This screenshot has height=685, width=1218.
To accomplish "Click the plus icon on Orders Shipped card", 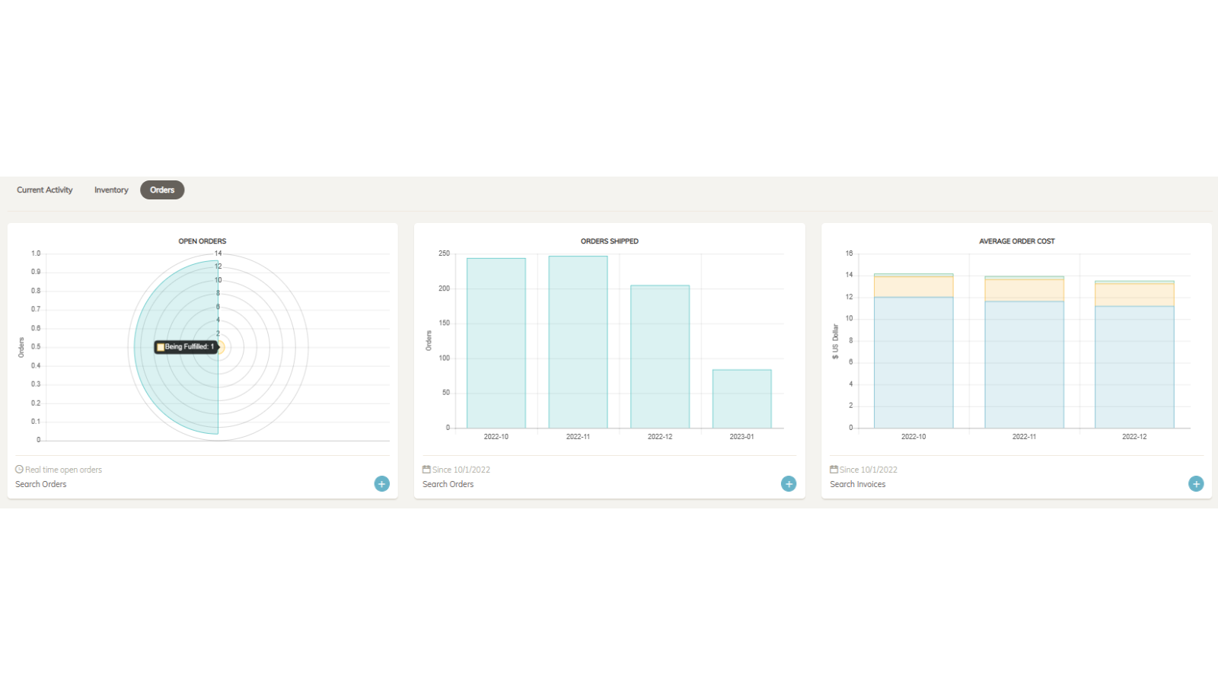I will [x=789, y=483].
